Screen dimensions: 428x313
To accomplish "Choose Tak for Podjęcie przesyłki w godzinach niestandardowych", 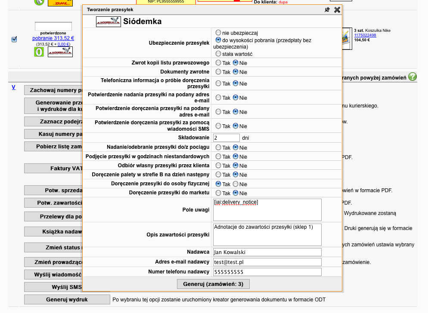I will point(218,156).
